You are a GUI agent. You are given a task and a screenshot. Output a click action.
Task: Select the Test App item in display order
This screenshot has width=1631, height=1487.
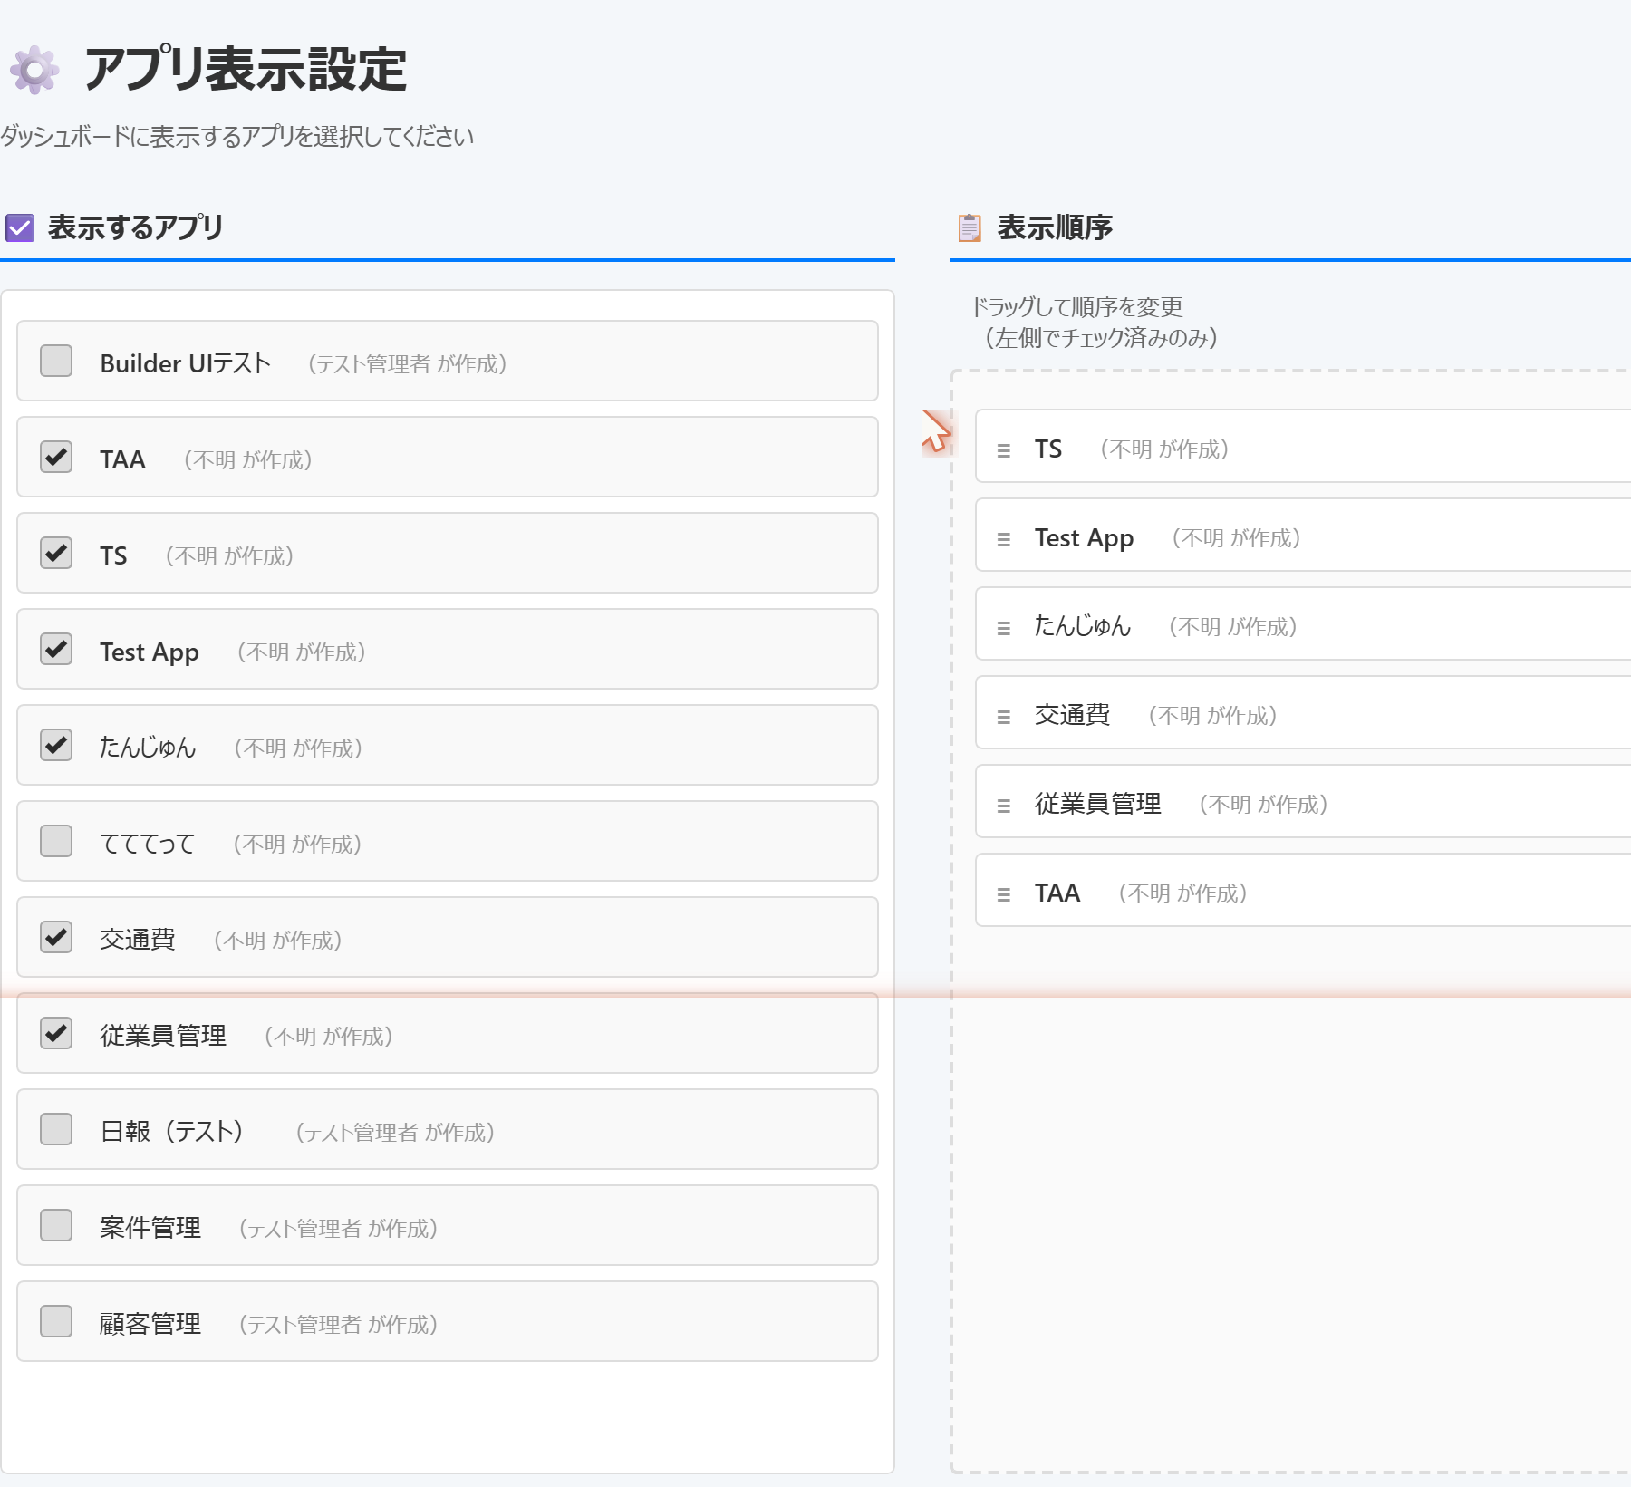point(1303,535)
